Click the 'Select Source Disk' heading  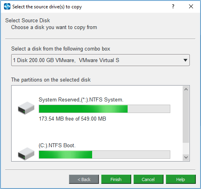pyautogui.click(x=28, y=20)
